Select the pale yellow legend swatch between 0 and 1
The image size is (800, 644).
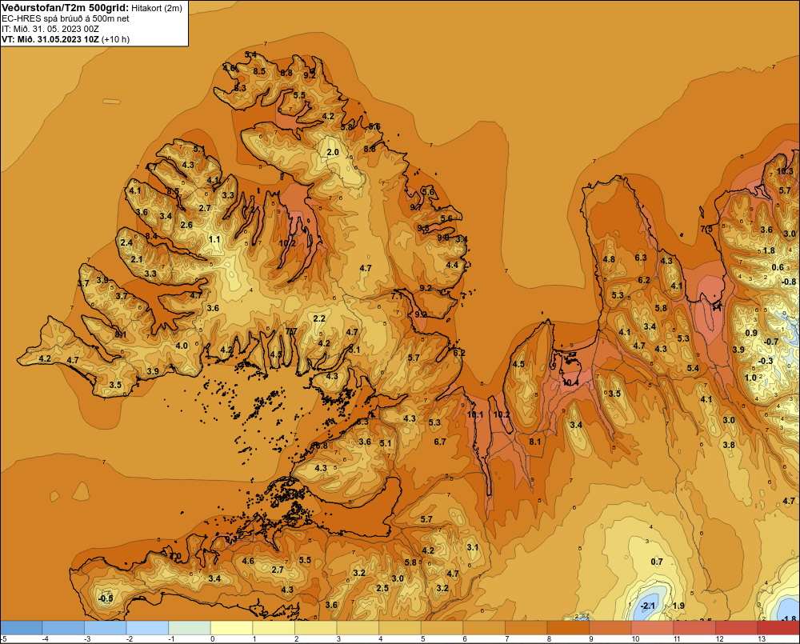point(232,627)
